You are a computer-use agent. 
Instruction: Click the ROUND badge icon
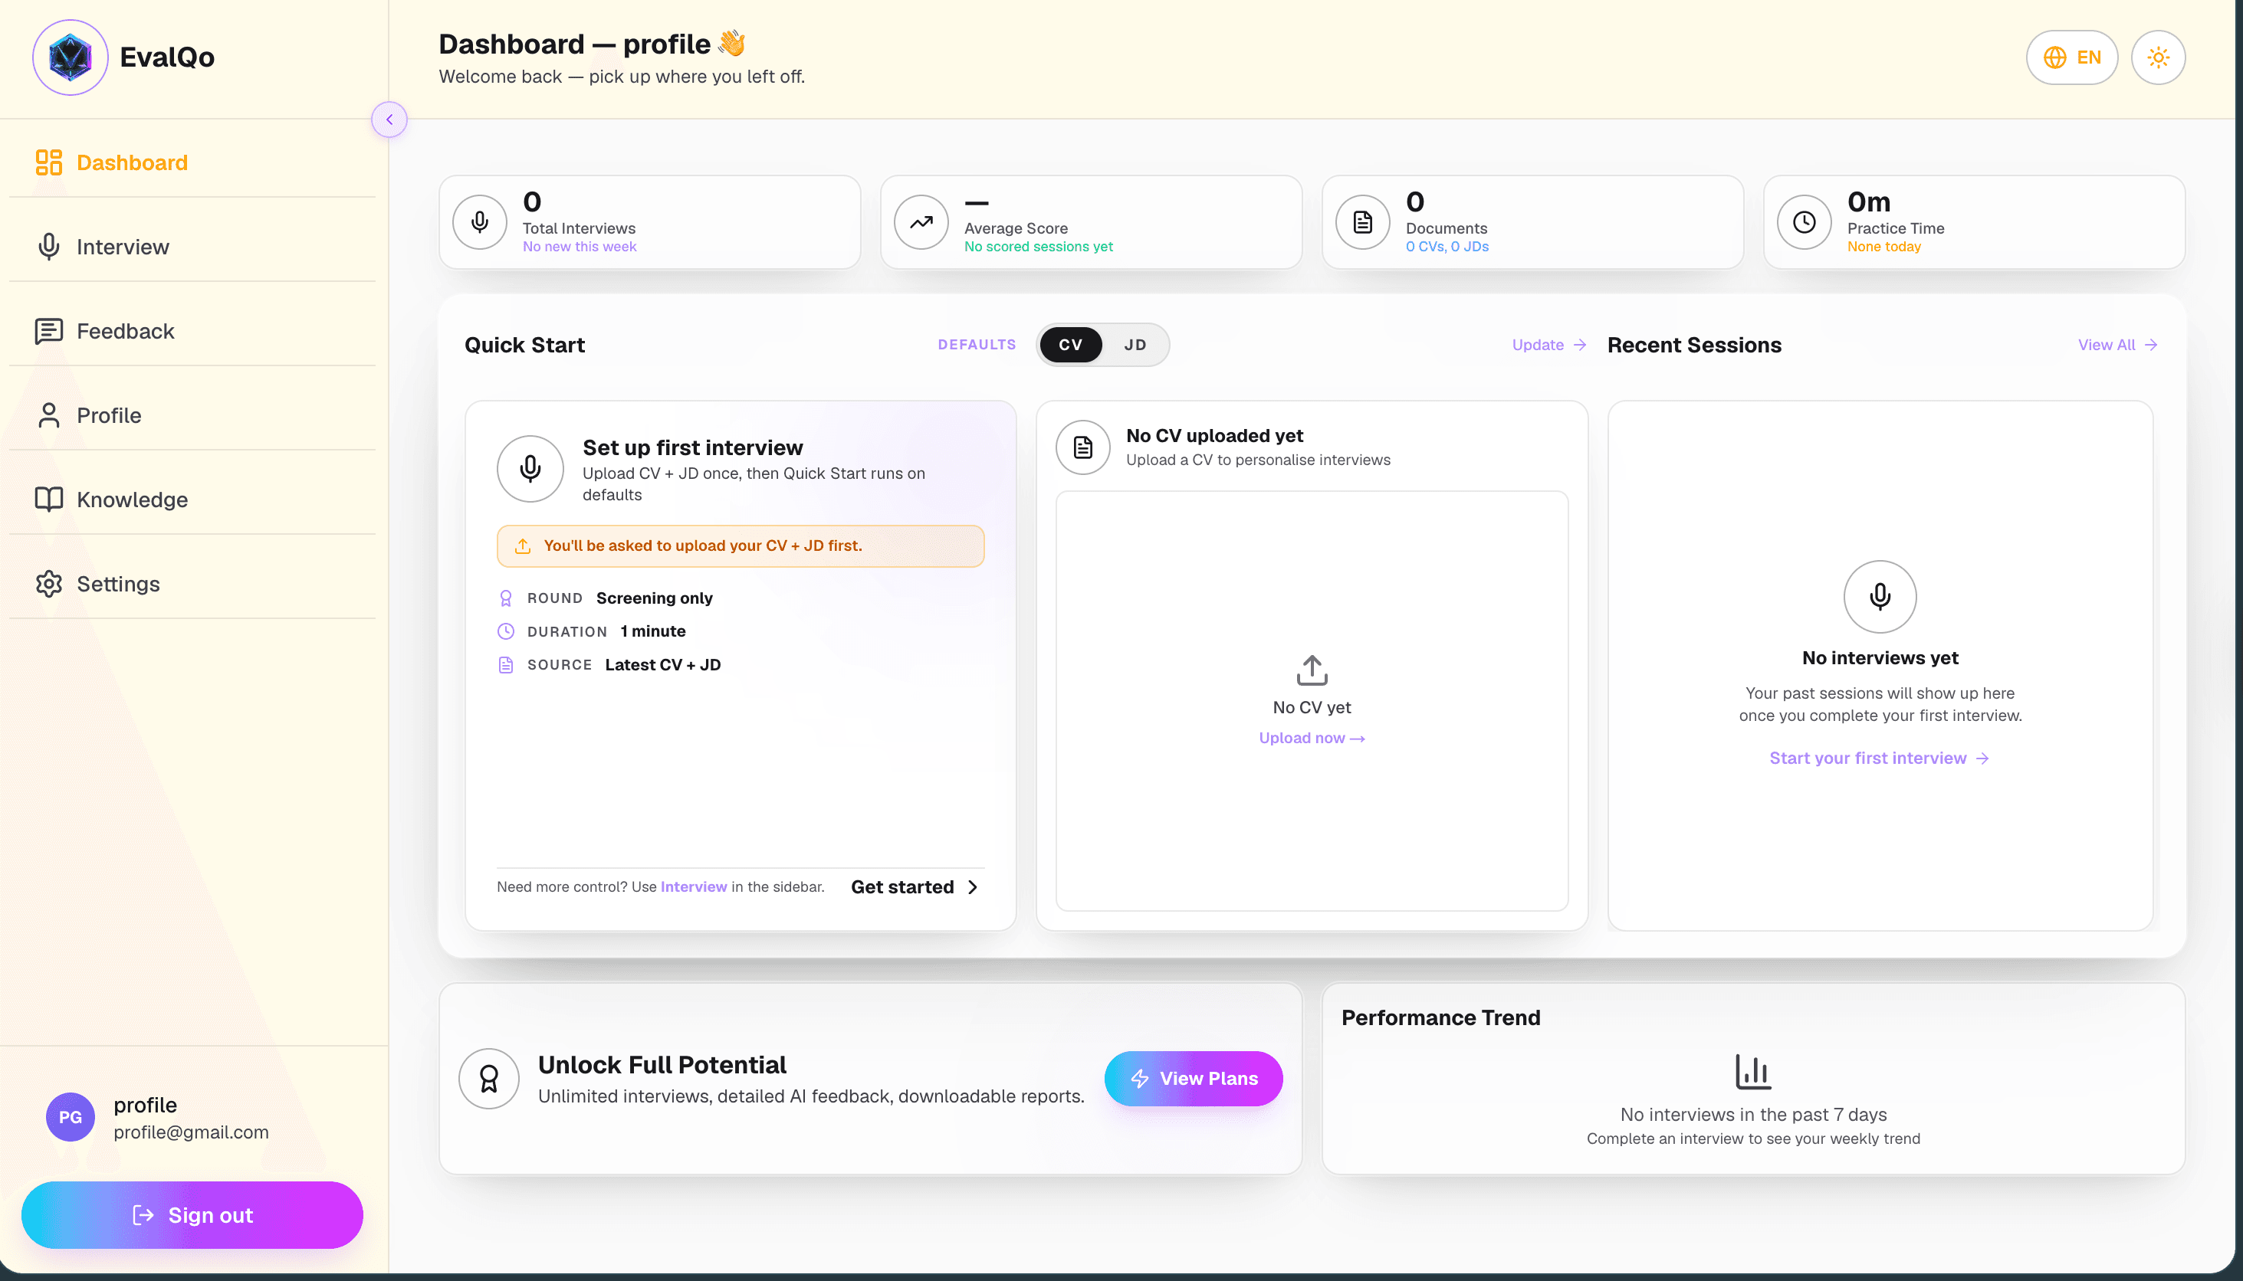(x=506, y=598)
